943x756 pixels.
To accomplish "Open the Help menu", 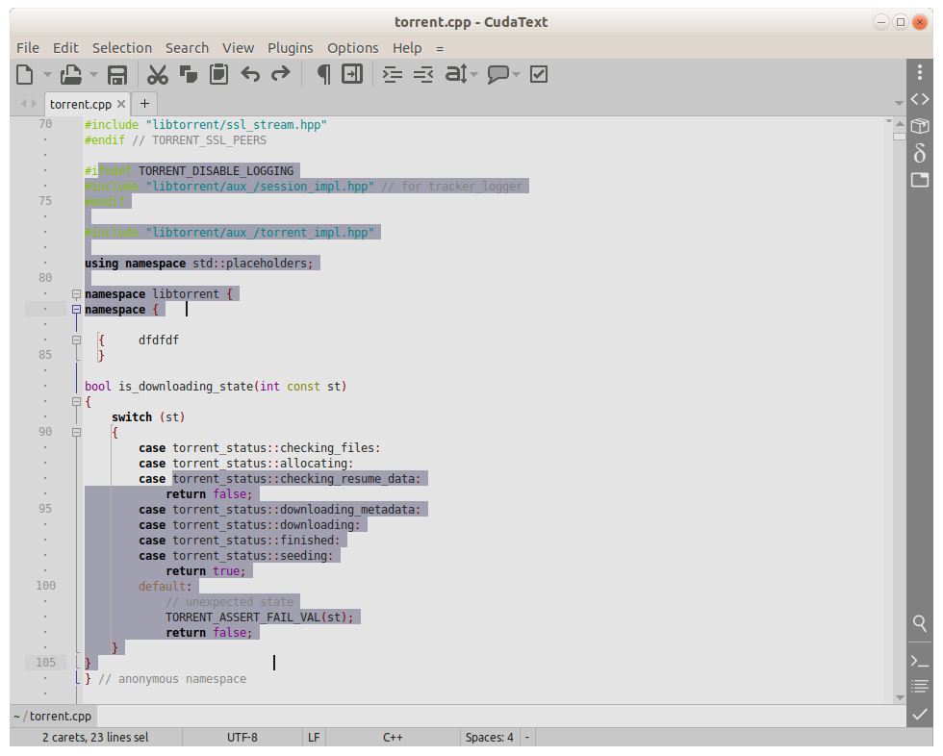I will click(x=407, y=48).
